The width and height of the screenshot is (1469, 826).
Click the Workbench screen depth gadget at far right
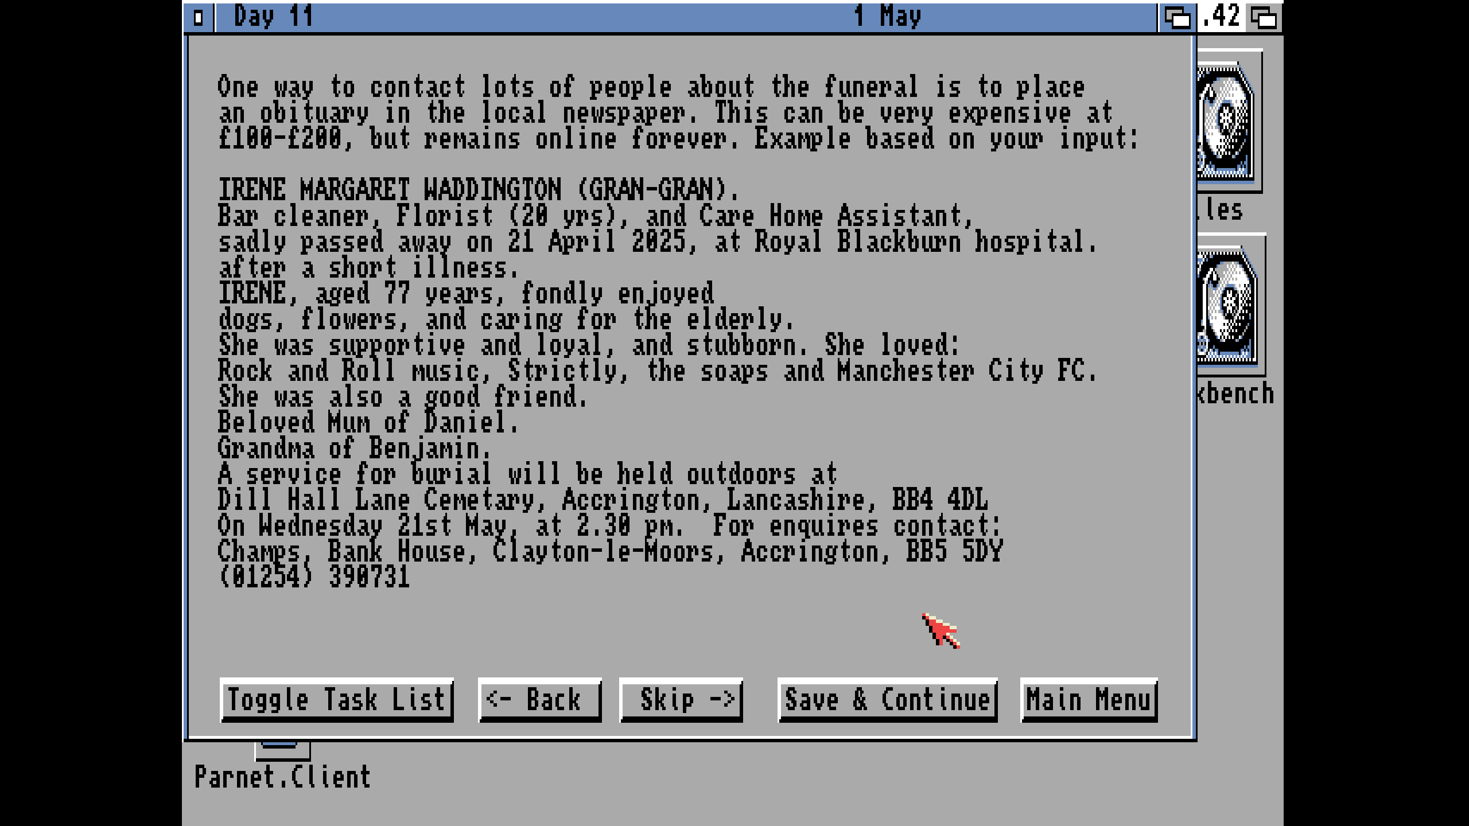(x=1264, y=18)
